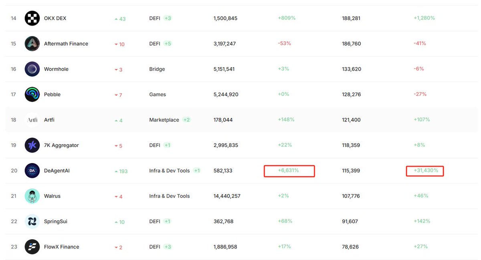Click the +809% change for OKX DEX
481x260 pixels.
pyautogui.click(x=287, y=18)
